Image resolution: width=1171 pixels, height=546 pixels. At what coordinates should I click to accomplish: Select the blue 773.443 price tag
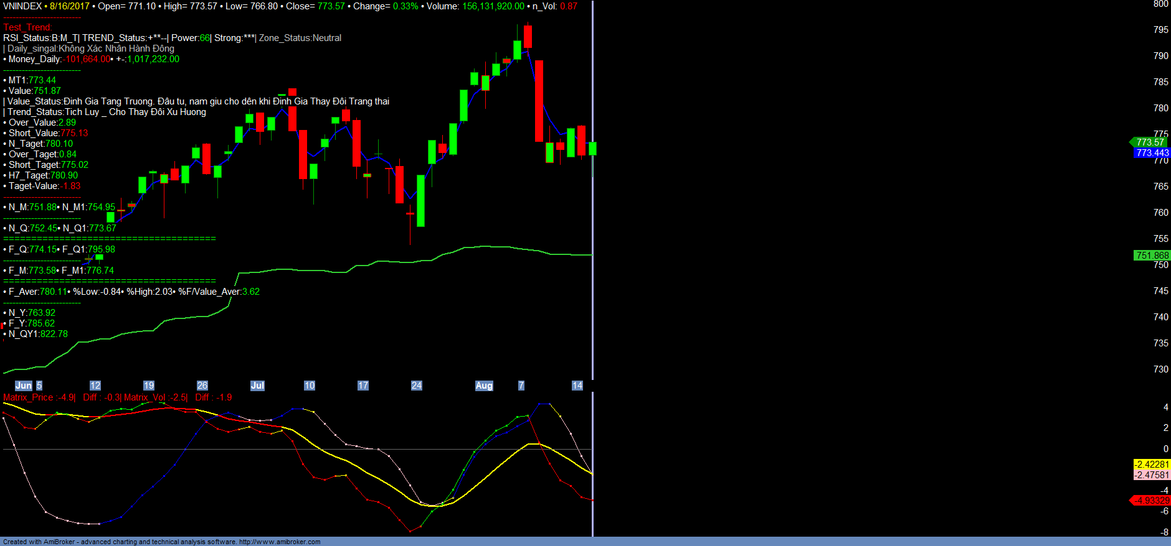click(x=1152, y=153)
